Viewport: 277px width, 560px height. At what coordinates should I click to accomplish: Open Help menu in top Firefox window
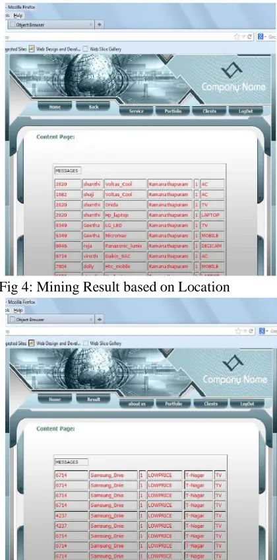[x=18, y=15]
